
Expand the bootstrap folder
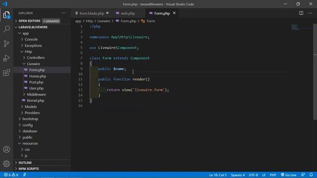(30, 119)
